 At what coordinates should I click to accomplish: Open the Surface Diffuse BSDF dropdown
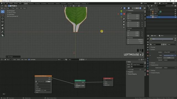pyautogui.click(x=170, y=52)
